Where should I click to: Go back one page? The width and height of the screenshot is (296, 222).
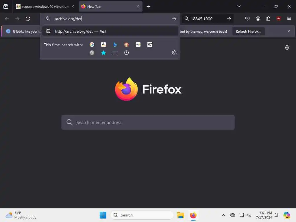(7, 19)
